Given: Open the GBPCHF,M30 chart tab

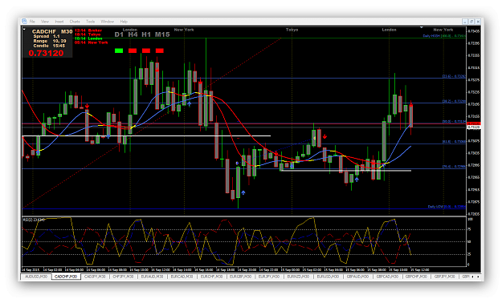Looking at the screenshot, I should tap(416, 277).
